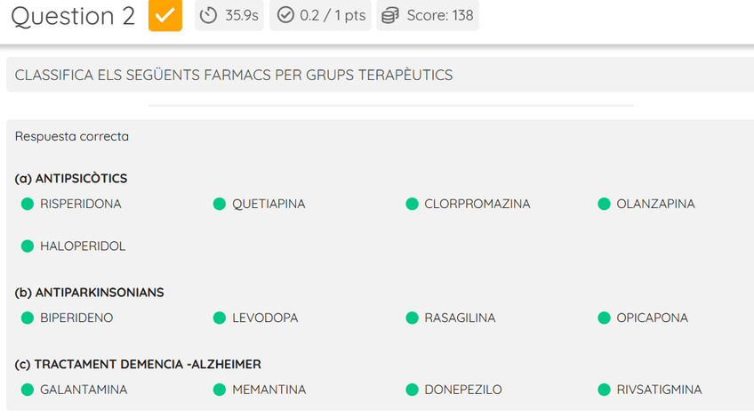Click the OPICAPONA answer label
This screenshot has width=754, height=419.
tap(652, 318)
